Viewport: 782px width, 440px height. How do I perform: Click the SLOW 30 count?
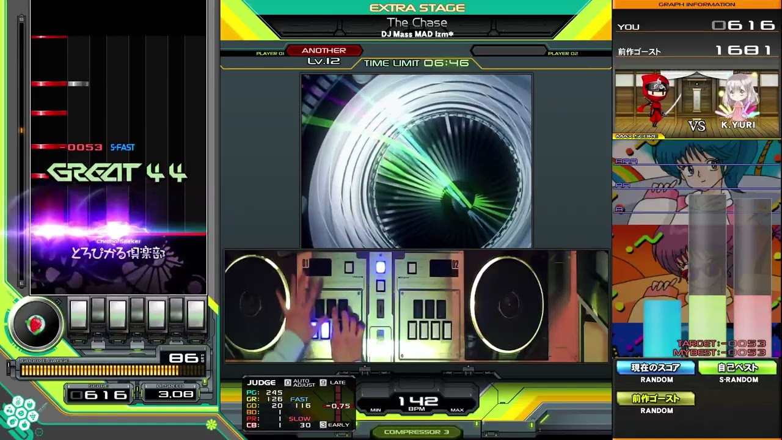[300, 422]
